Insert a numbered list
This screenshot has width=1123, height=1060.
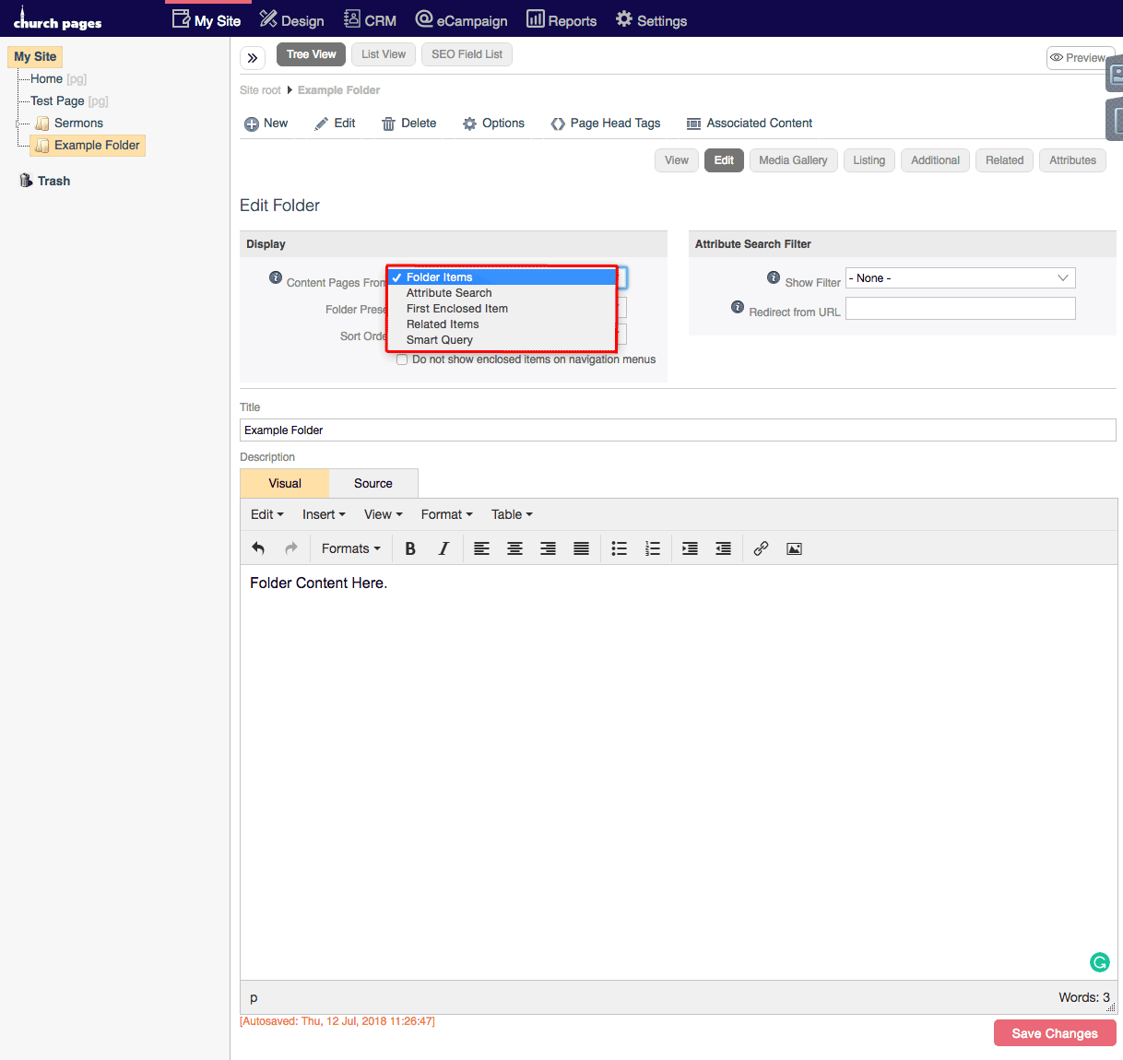[653, 548]
